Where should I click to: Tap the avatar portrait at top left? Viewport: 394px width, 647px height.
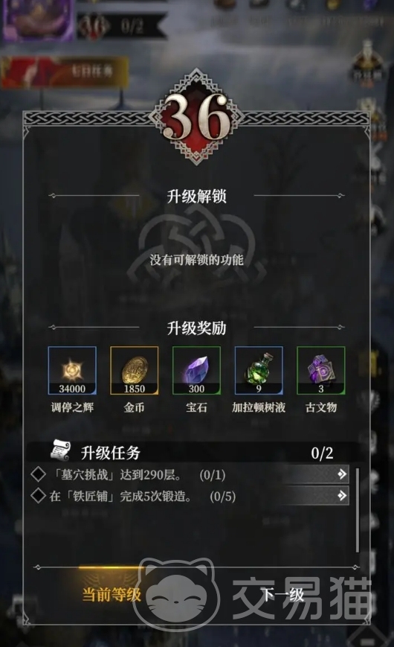tap(39, 19)
